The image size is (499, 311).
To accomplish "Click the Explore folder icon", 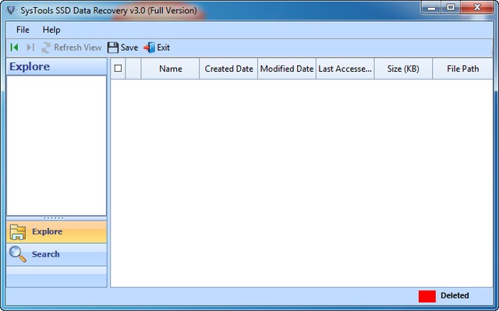I will (17, 231).
